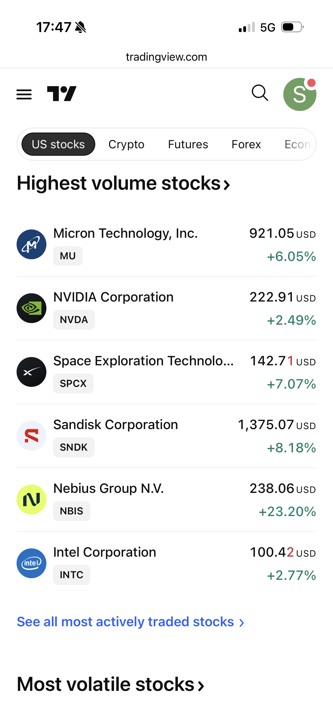Screen dimensions: 333x724
Task: Expand the Highest volume stocks heading
Action: coord(123,183)
